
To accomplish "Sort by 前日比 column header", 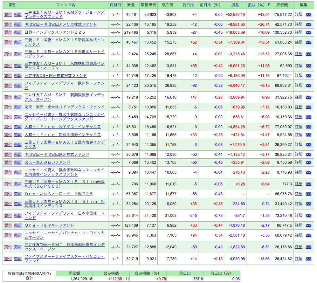I will [x=188, y=5].
